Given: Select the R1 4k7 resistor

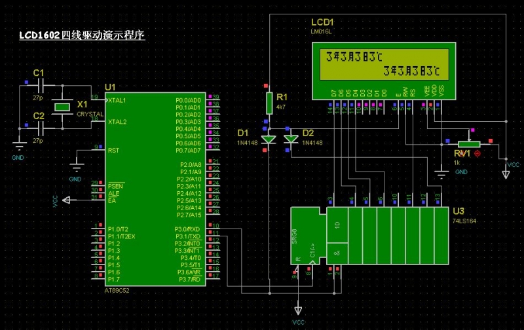Looking at the screenshot, I should 269,103.
